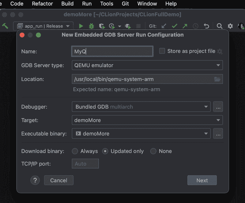This screenshot has height=203, width=245.
Task: Open the Target dropdown
Action: click(147, 120)
